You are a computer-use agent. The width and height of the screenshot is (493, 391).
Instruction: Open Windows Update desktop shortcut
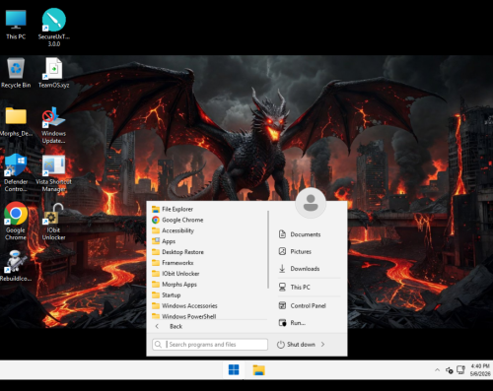point(54,125)
